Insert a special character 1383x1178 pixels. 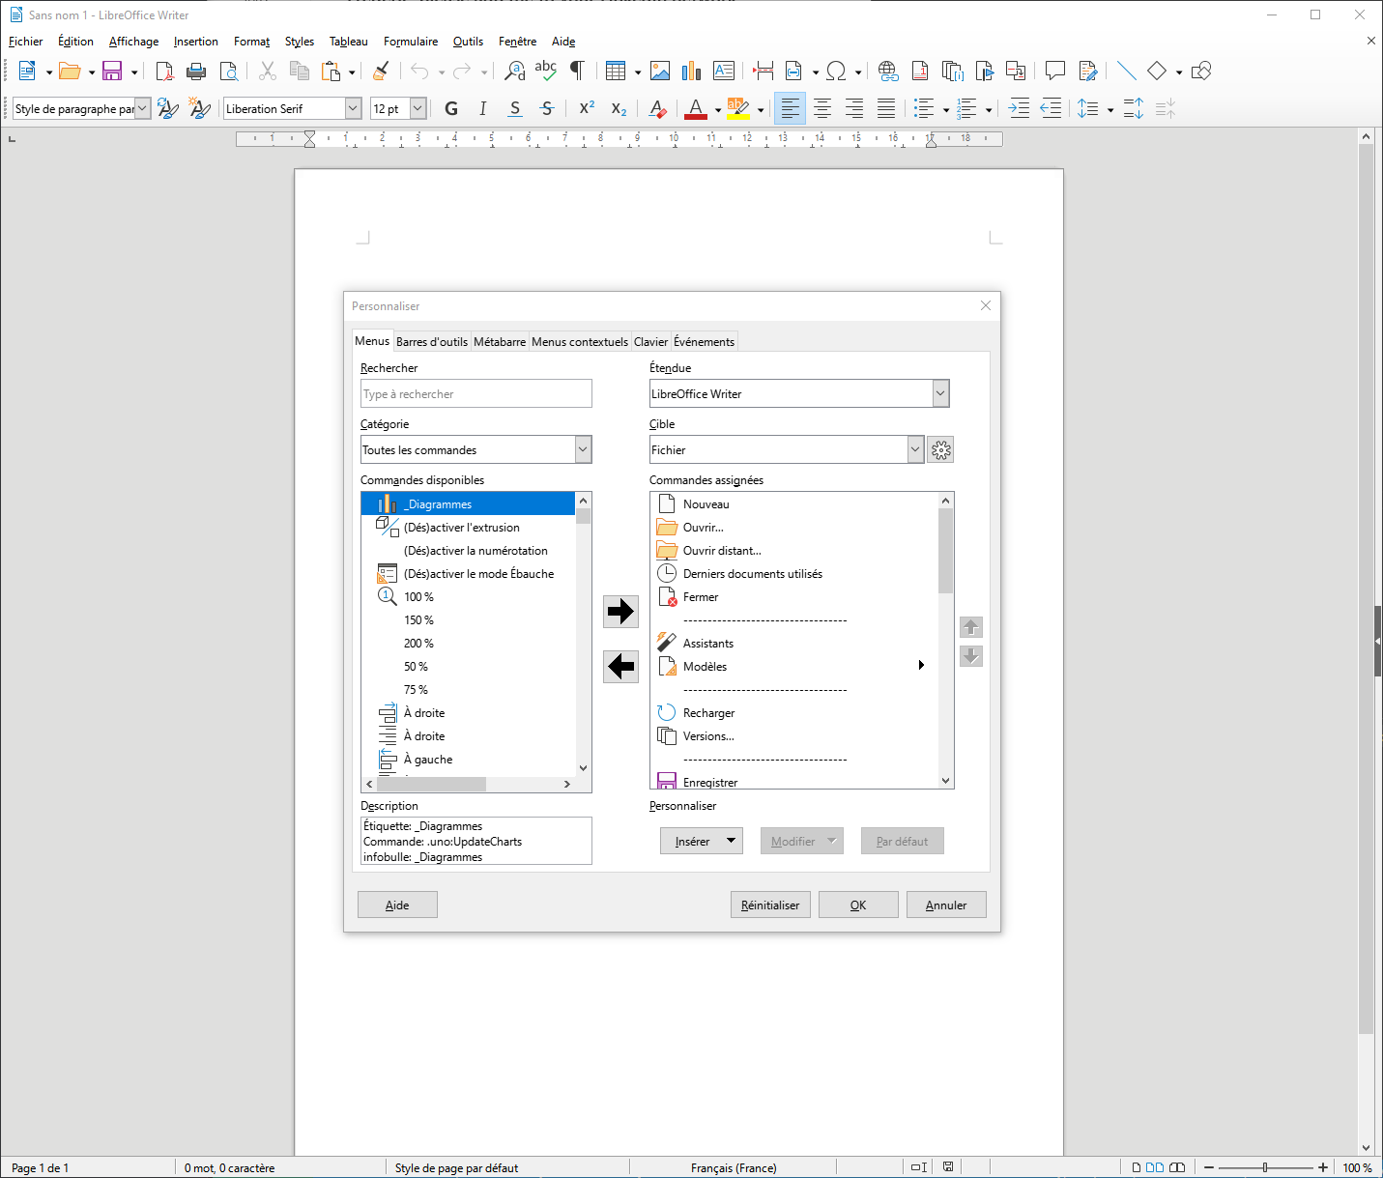[x=837, y=71]
